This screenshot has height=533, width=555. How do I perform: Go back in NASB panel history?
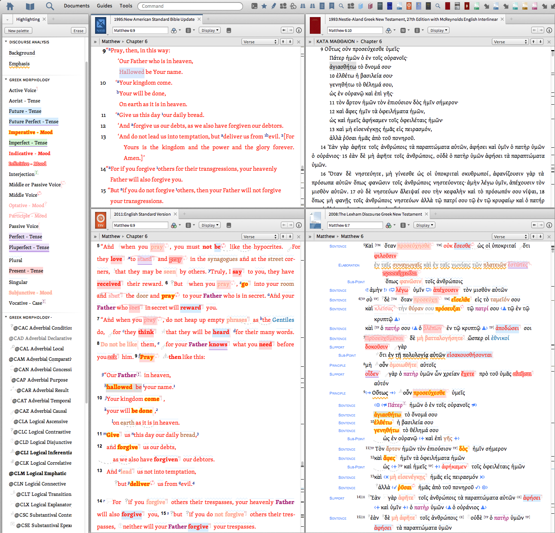(x=284, y=30)
